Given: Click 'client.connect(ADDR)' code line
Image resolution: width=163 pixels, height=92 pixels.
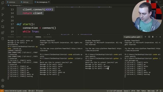Looking at the screenshot, I should (38, 9).
